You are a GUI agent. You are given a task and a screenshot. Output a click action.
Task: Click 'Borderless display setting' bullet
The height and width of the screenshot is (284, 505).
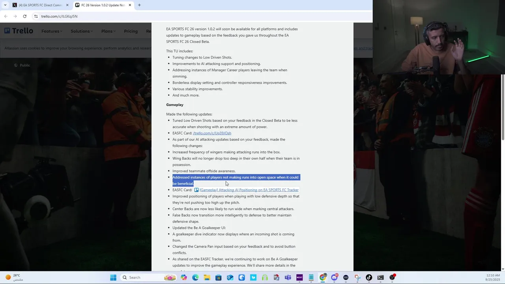pos(230,82)
